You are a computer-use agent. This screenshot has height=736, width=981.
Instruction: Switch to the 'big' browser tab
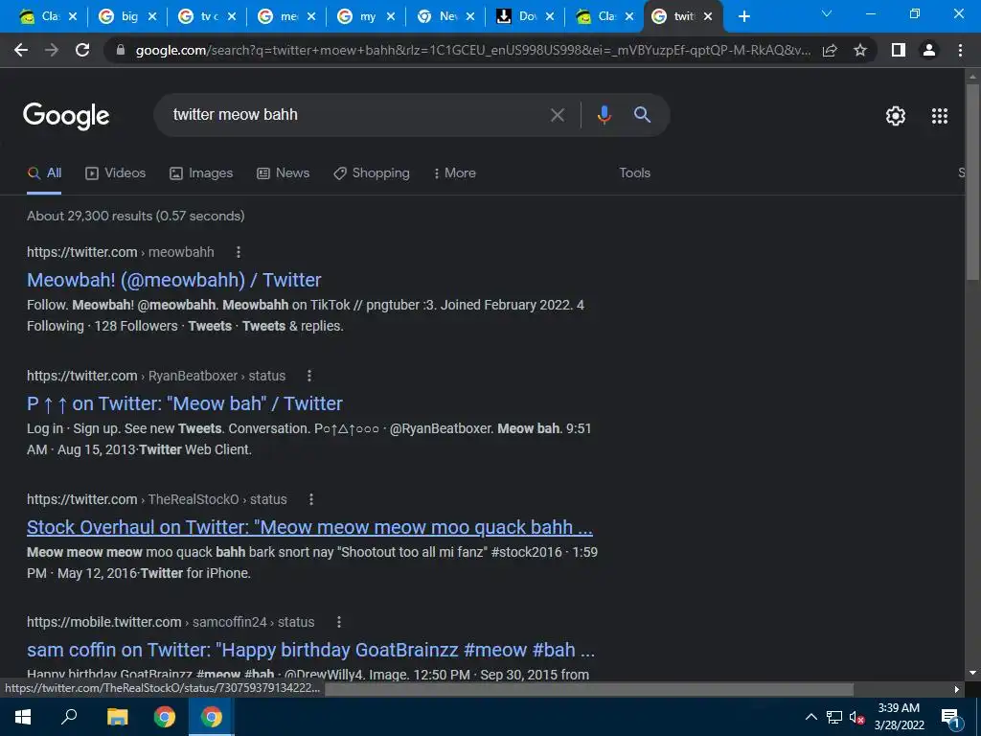(x=128, y=16)
